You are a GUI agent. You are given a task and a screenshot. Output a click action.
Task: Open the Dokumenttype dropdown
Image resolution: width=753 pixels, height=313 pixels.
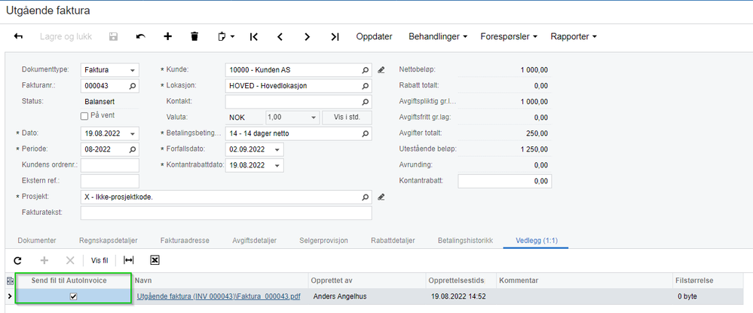click(132, 70)
